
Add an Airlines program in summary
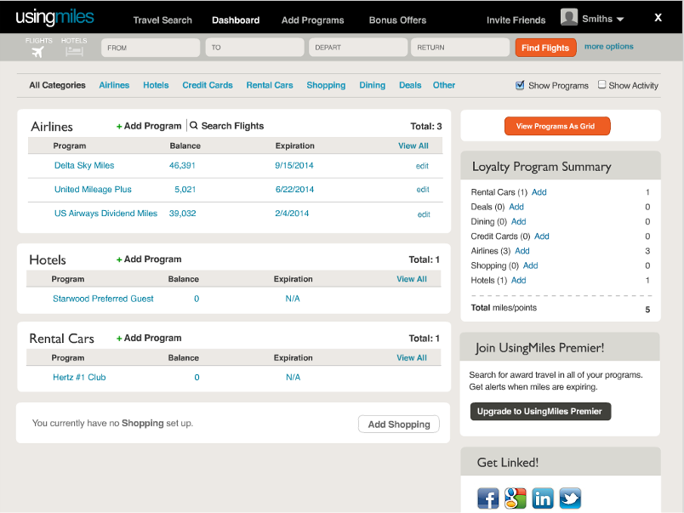522,251
